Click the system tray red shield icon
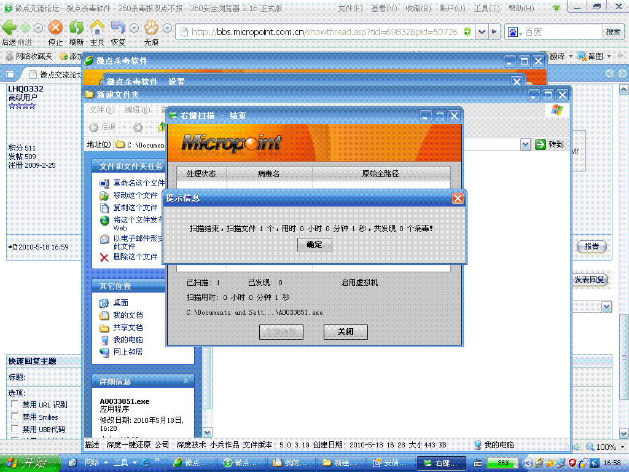629x472 pixels. coord(572,463)
